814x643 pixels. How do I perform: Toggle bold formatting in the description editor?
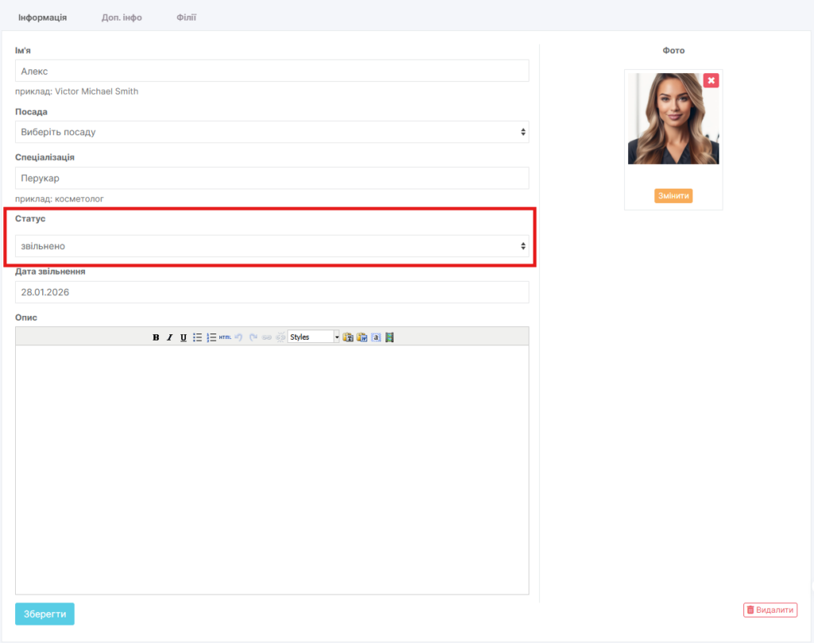[156, 337]
